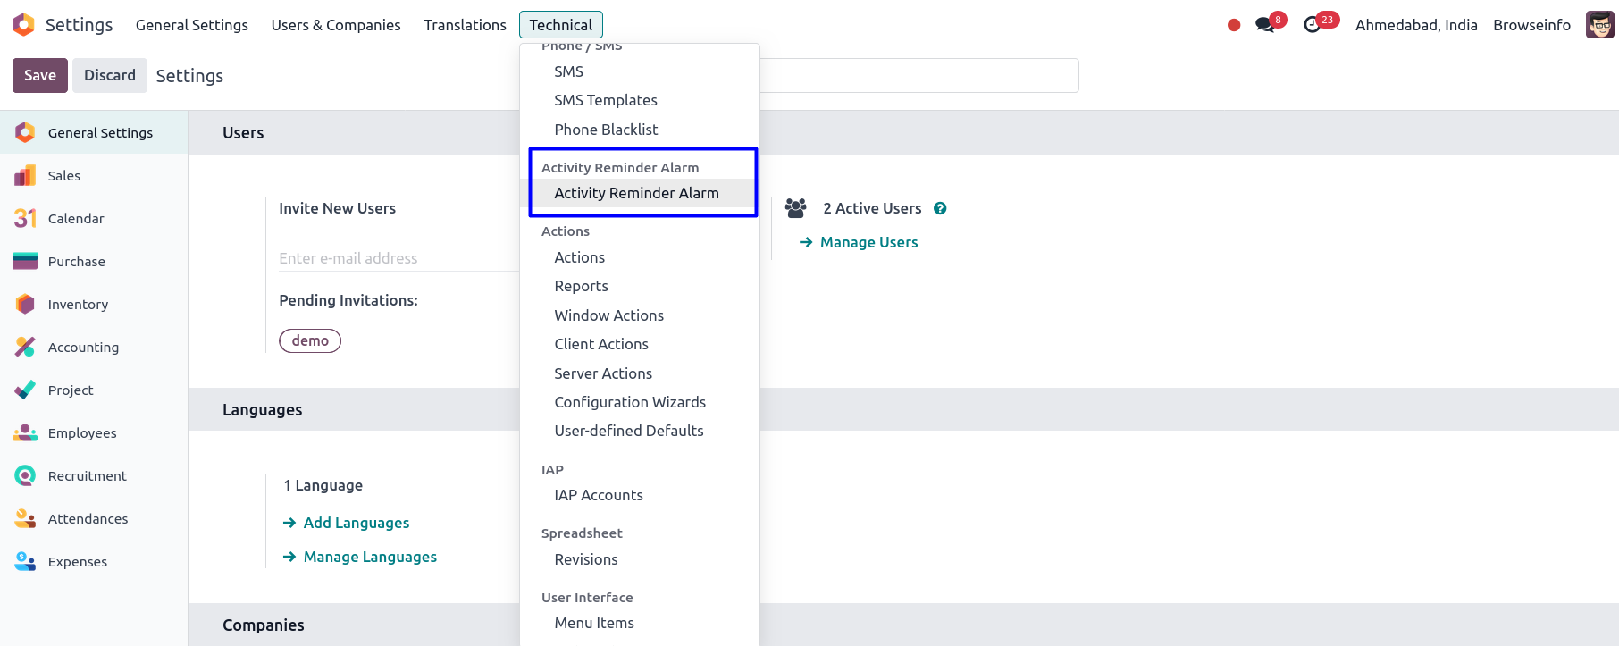Expand the Users & Companies menu

point(336,25)
